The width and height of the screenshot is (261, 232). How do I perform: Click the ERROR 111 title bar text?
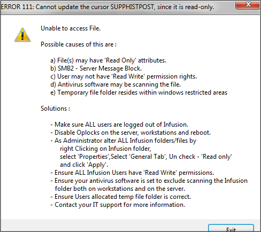click(108, 7)
